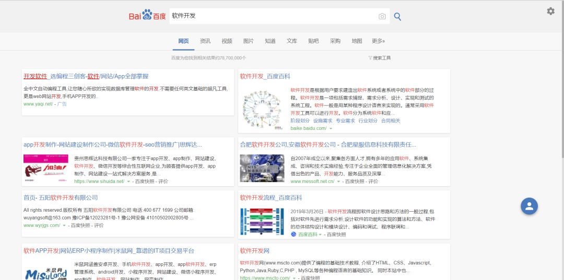Expand arrow next to www.wyrjgs.com
Image resolution: width=564 pixels, height=280 pixels.
(64, 226)
